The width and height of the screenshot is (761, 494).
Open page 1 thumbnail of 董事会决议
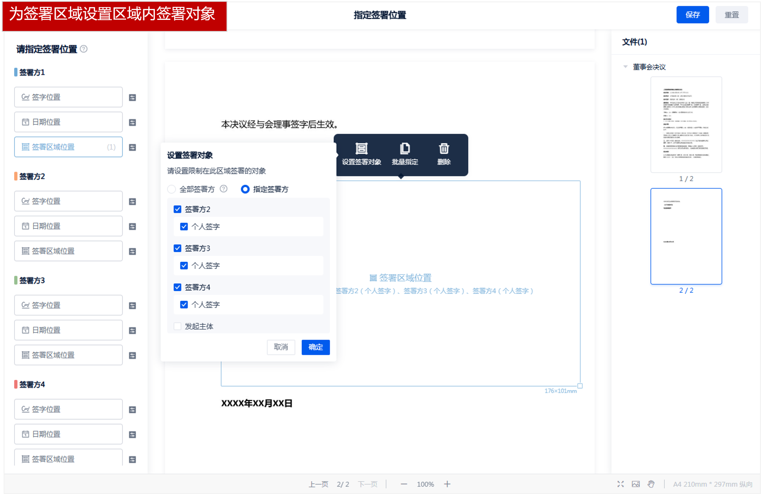(x=686, y=125)
